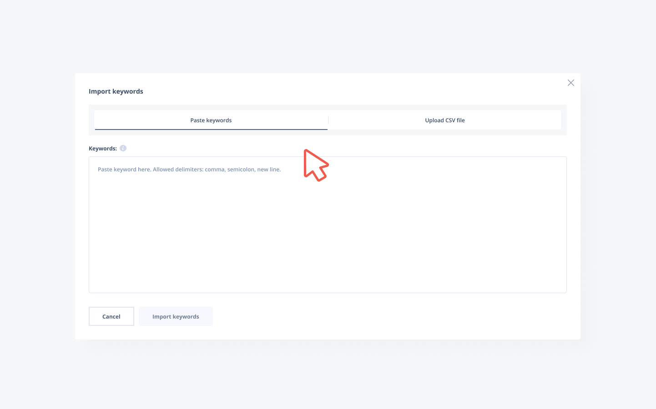Click the Import keywords button
The image size is (656, 409).
click(x=176, y=317)
